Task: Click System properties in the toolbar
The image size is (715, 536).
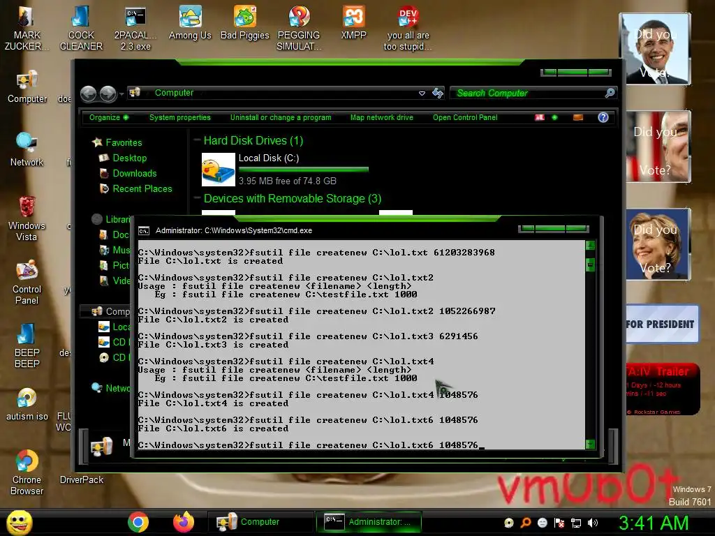Action: click(180, 117)
